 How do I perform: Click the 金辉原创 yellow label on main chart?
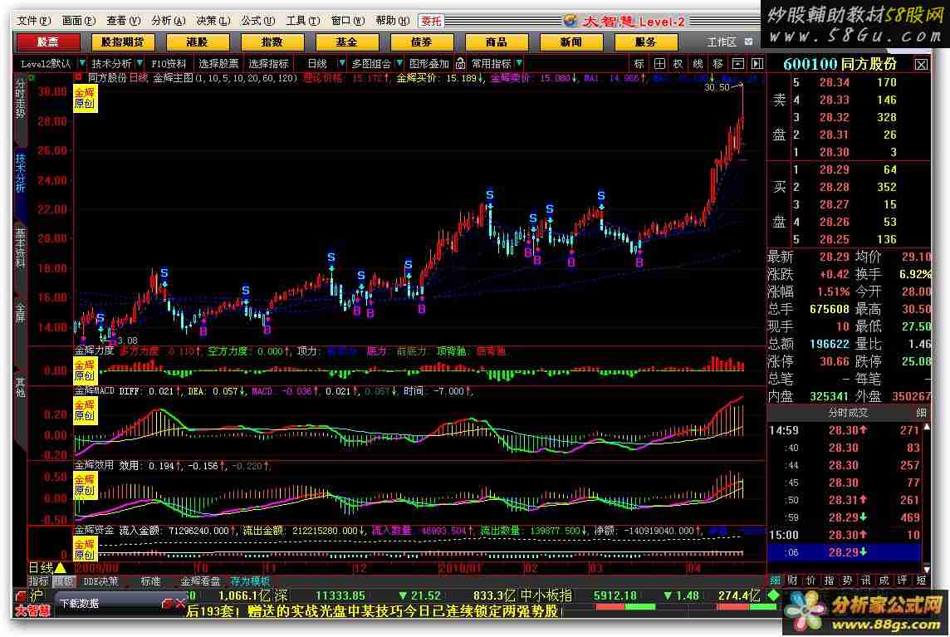click(85, 98)
